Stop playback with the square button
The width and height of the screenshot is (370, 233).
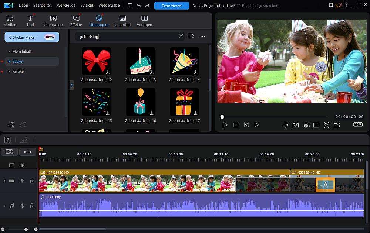[236, 125]
